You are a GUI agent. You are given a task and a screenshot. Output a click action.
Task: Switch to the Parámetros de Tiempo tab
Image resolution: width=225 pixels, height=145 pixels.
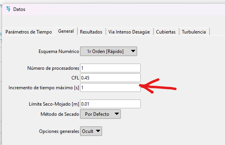point(28,32)
